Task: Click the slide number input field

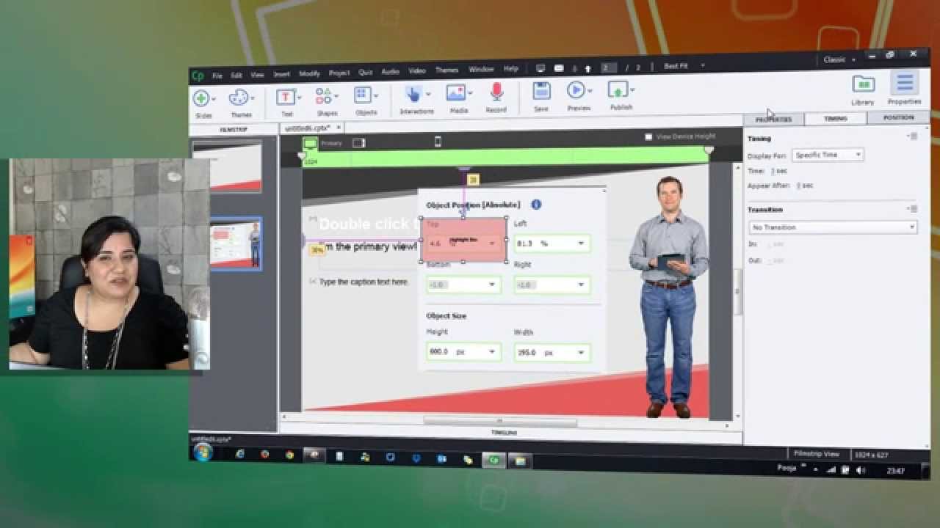Action: pyautogui.click(x=608, y=67)
